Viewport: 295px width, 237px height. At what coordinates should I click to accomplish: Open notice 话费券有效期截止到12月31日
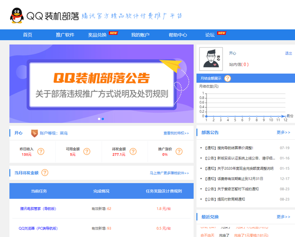point(234,179)
